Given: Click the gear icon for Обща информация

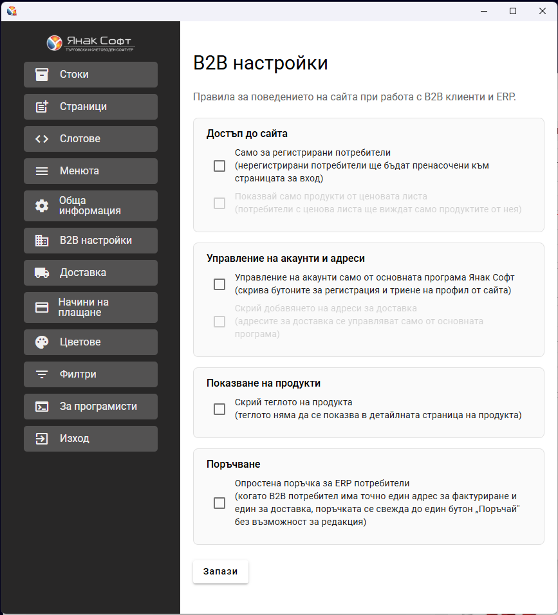Looking at the screenshot, I should [42, 206].
